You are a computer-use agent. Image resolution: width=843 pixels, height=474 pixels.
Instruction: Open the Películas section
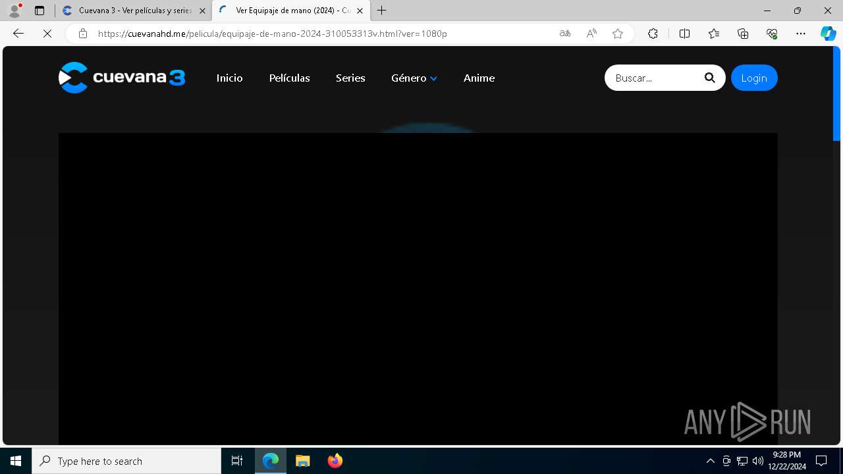tap(290, 78)
